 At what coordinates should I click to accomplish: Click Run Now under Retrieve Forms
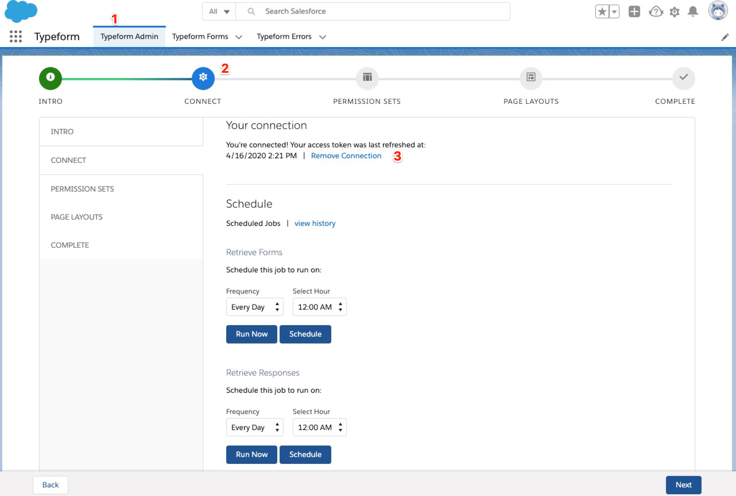[251, 334]
